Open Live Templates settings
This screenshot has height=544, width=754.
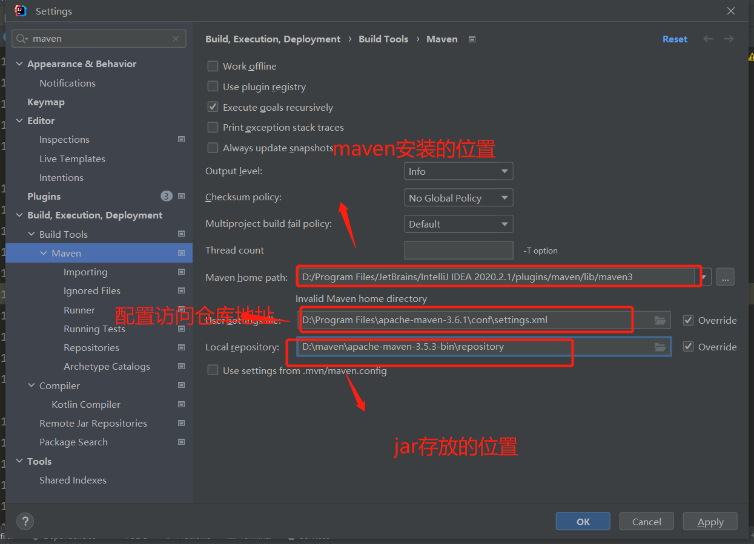click(x=72, y=159)
